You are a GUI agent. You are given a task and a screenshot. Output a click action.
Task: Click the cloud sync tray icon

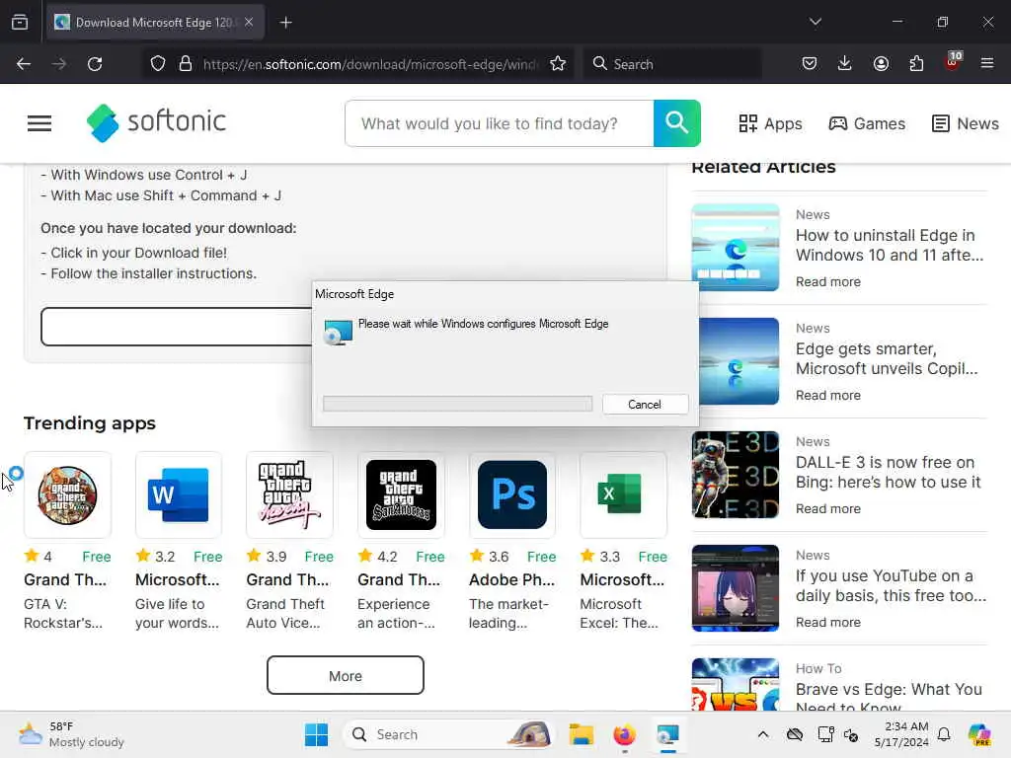(x=795, y=734)
